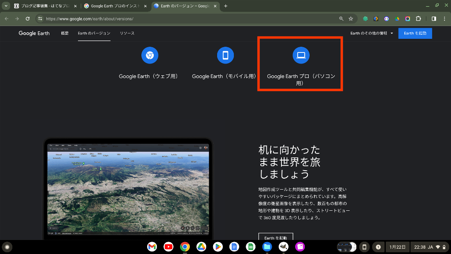Open Google Earth web version icon
Image resolution: width=451 pixels, height=254 pixels.
point(150,55)
